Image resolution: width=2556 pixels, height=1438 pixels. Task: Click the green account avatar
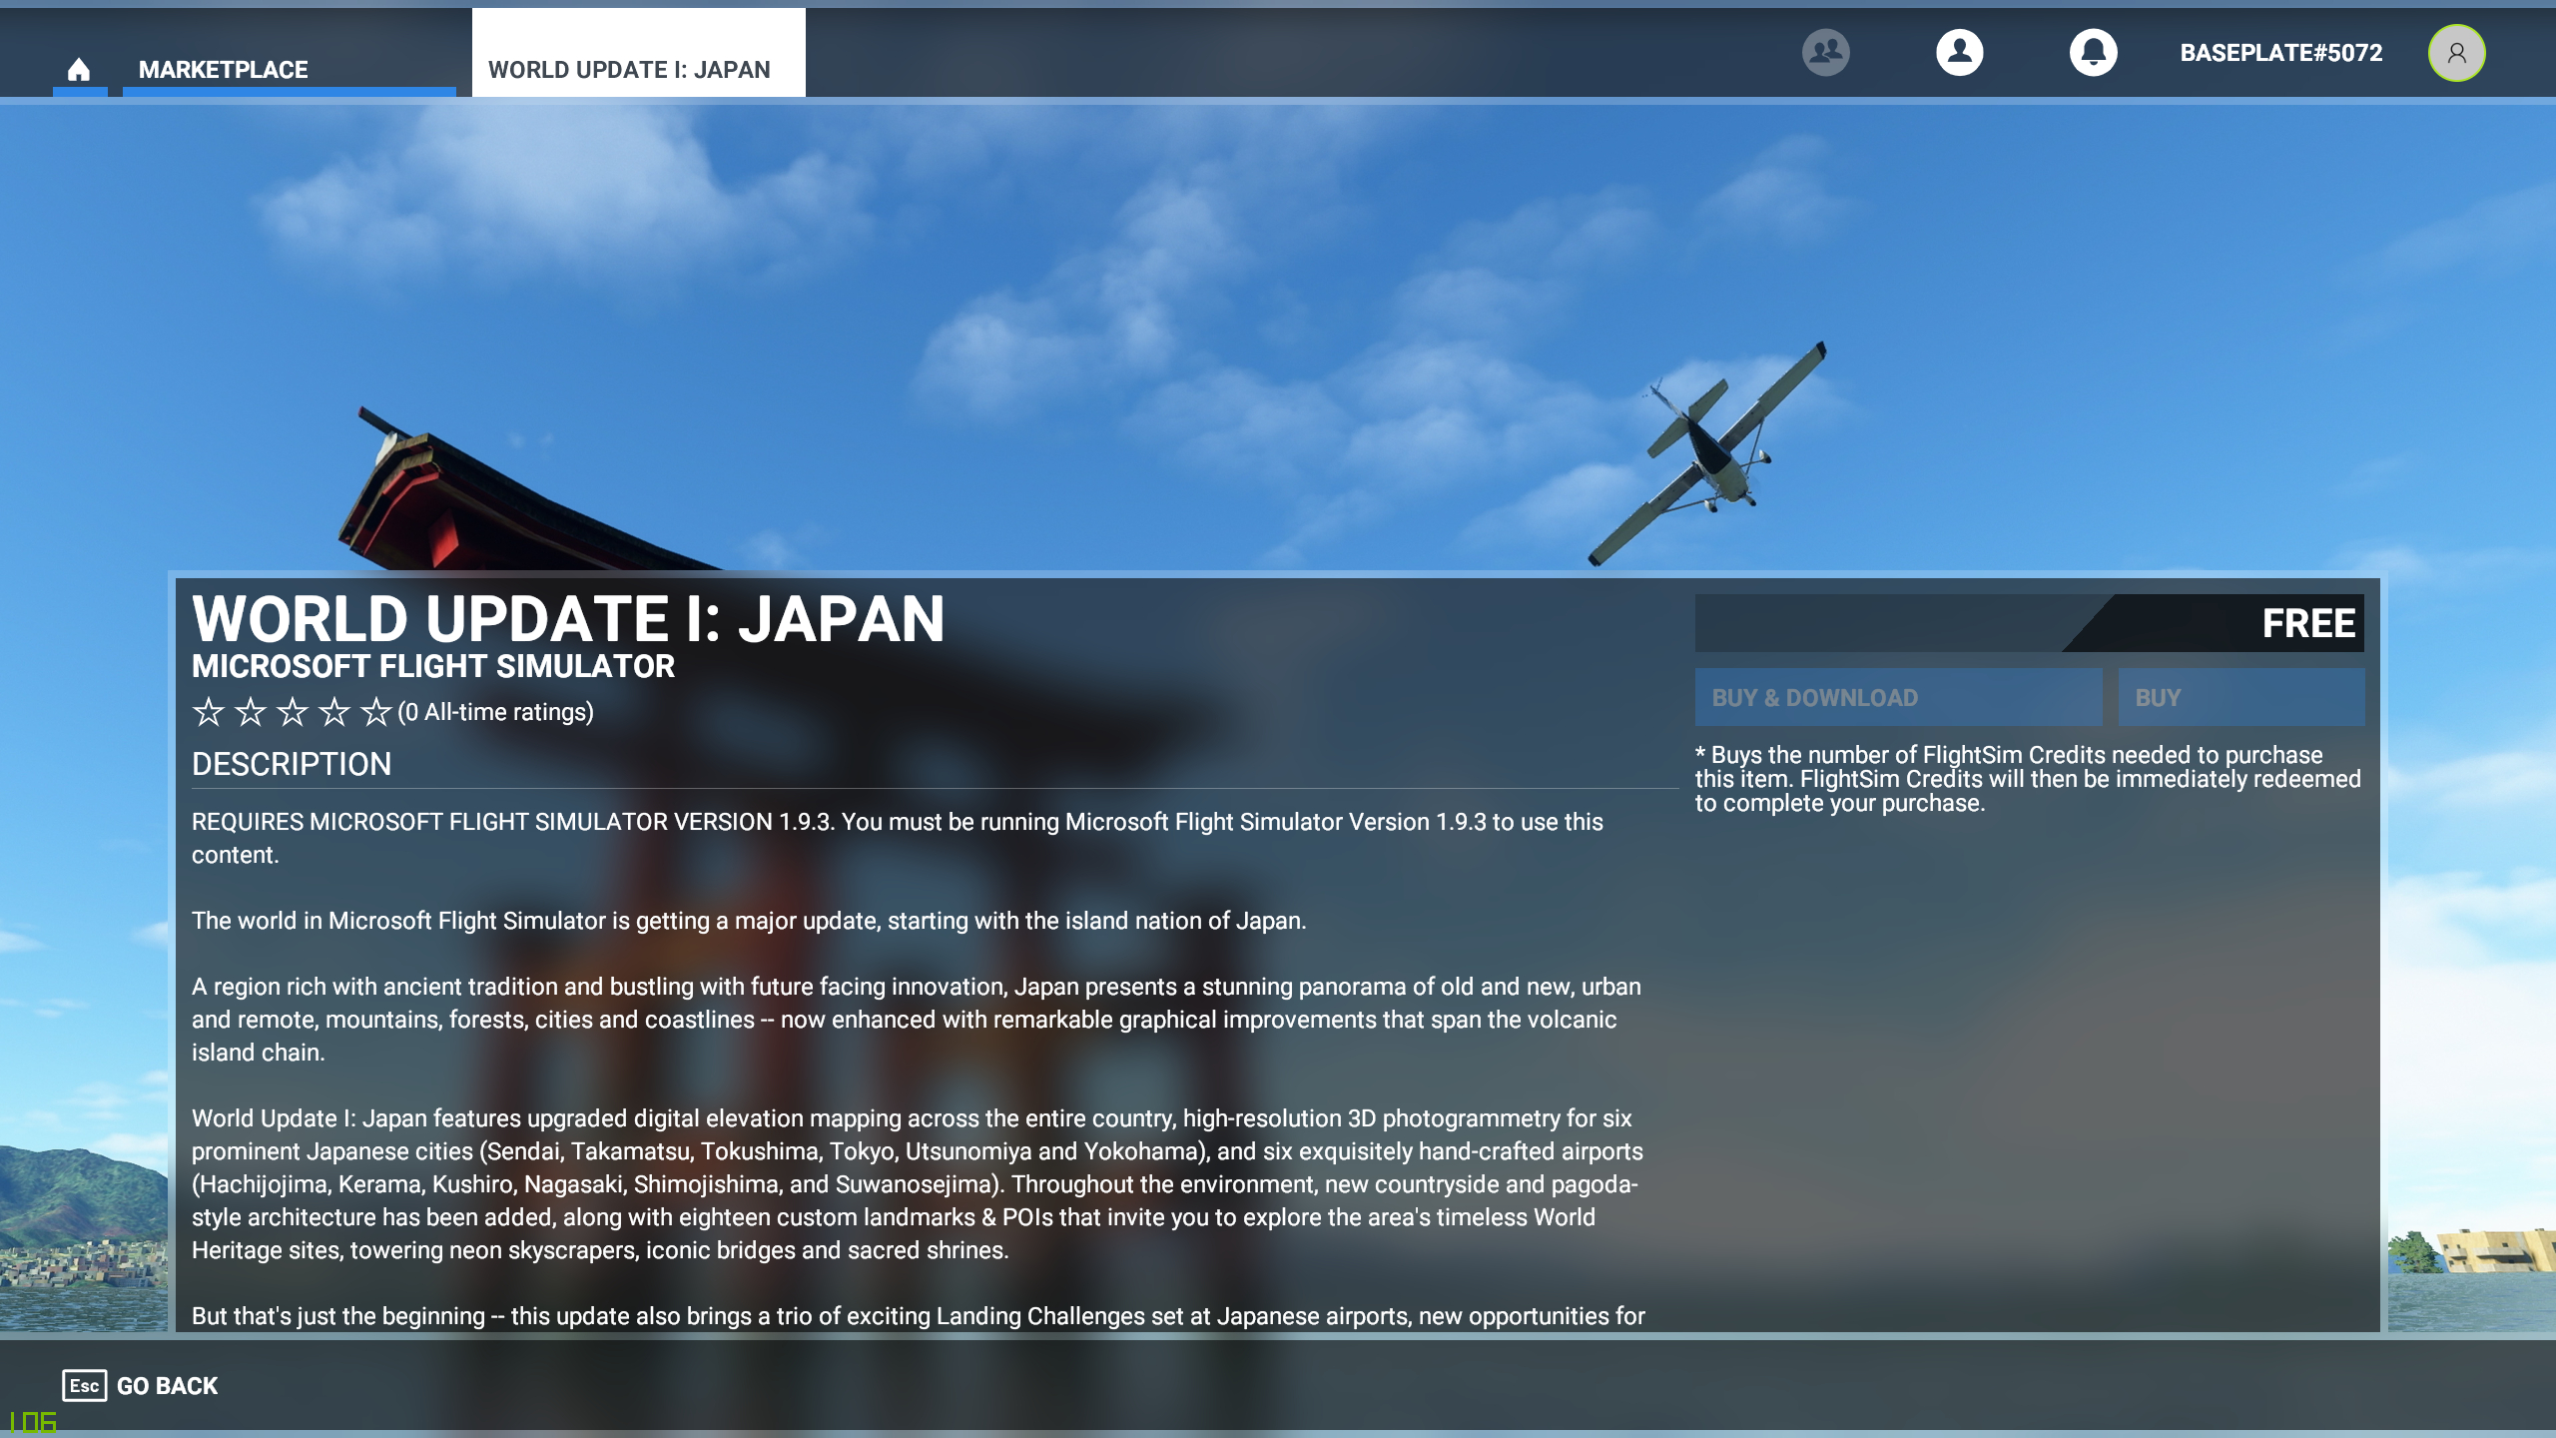coord(2456,53)
